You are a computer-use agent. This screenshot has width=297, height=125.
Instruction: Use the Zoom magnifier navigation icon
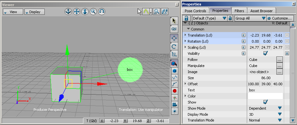tap(93, 12)
